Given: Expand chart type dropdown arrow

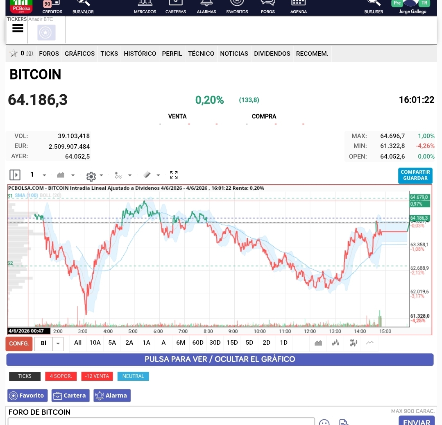Looking at the screenshot, I should 73,175.
